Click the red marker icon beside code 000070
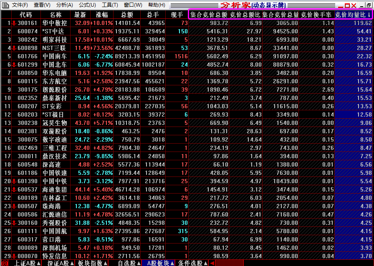This screenshot has width=374, height=266. point(14,256)
